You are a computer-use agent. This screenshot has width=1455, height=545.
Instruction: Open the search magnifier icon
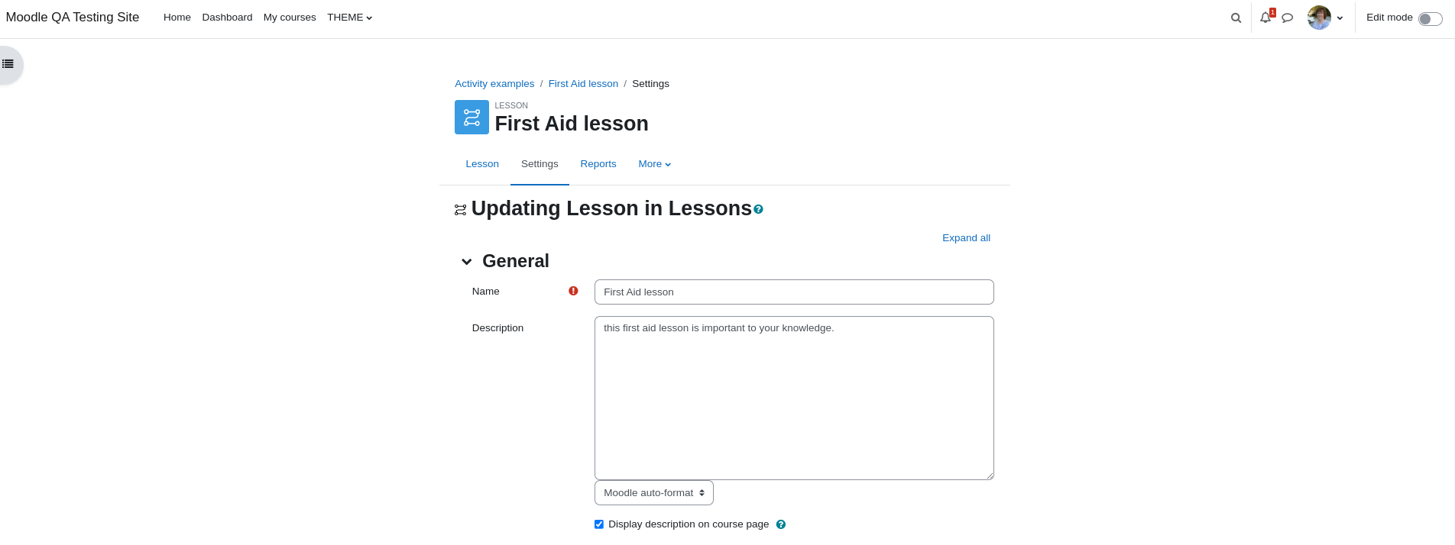(1236, 18)
